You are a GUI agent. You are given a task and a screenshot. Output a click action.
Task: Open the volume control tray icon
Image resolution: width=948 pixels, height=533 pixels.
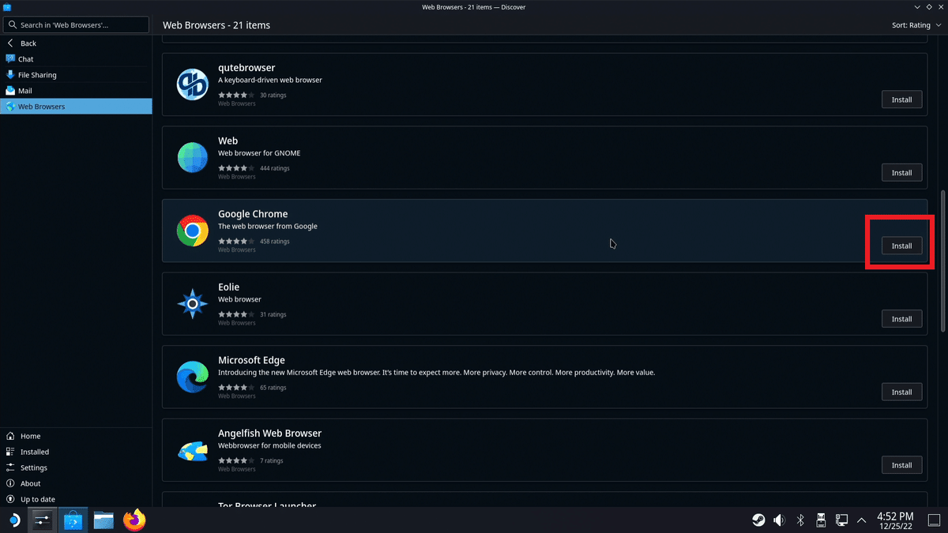(779, 520)
